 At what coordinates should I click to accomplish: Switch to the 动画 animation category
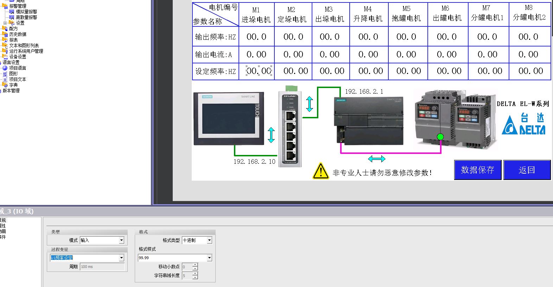coord(3,231)
